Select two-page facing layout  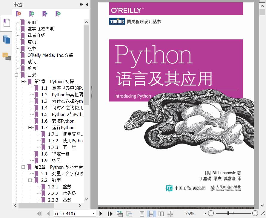(x=161, y=214)
